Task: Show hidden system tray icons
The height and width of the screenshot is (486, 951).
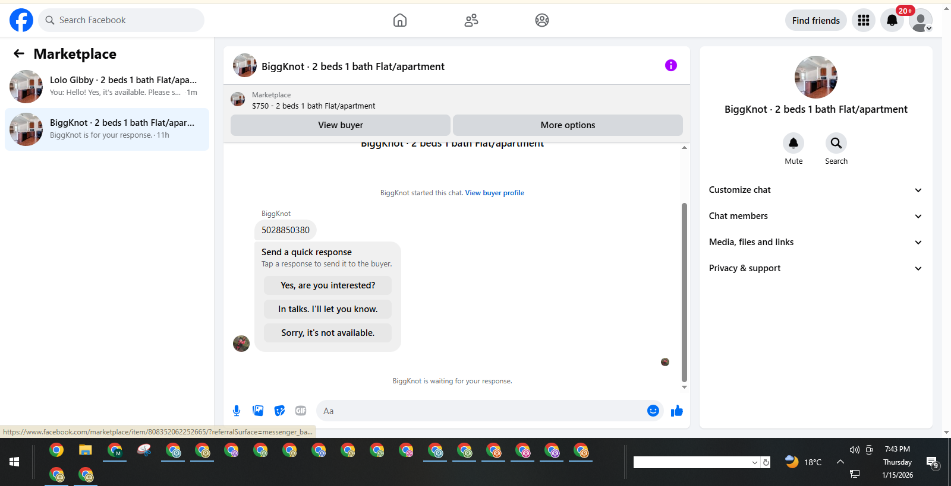Action: click(x=840, y=461)
